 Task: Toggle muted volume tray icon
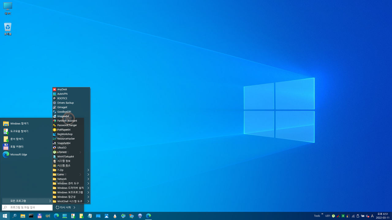367,216
